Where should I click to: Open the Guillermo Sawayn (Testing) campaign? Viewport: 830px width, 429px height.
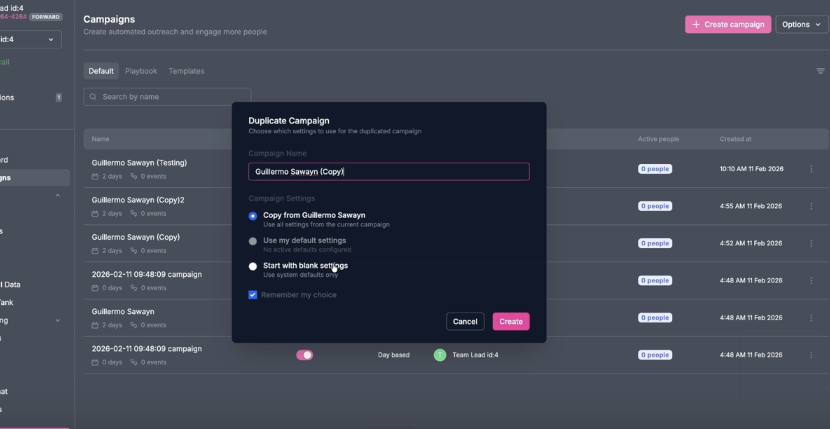click(x=139, y=163)
